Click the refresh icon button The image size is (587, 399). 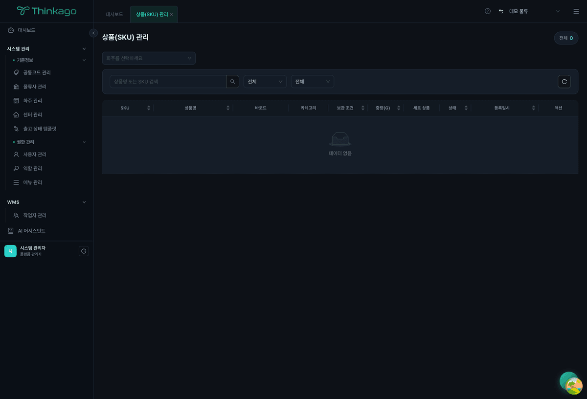[x=564, y=82]
